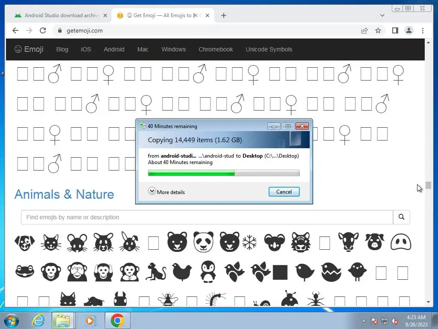This screenshot has height=329, width=438.
Task: Open Windows Media Player from taskbar
Action: (x=90, y=320)
